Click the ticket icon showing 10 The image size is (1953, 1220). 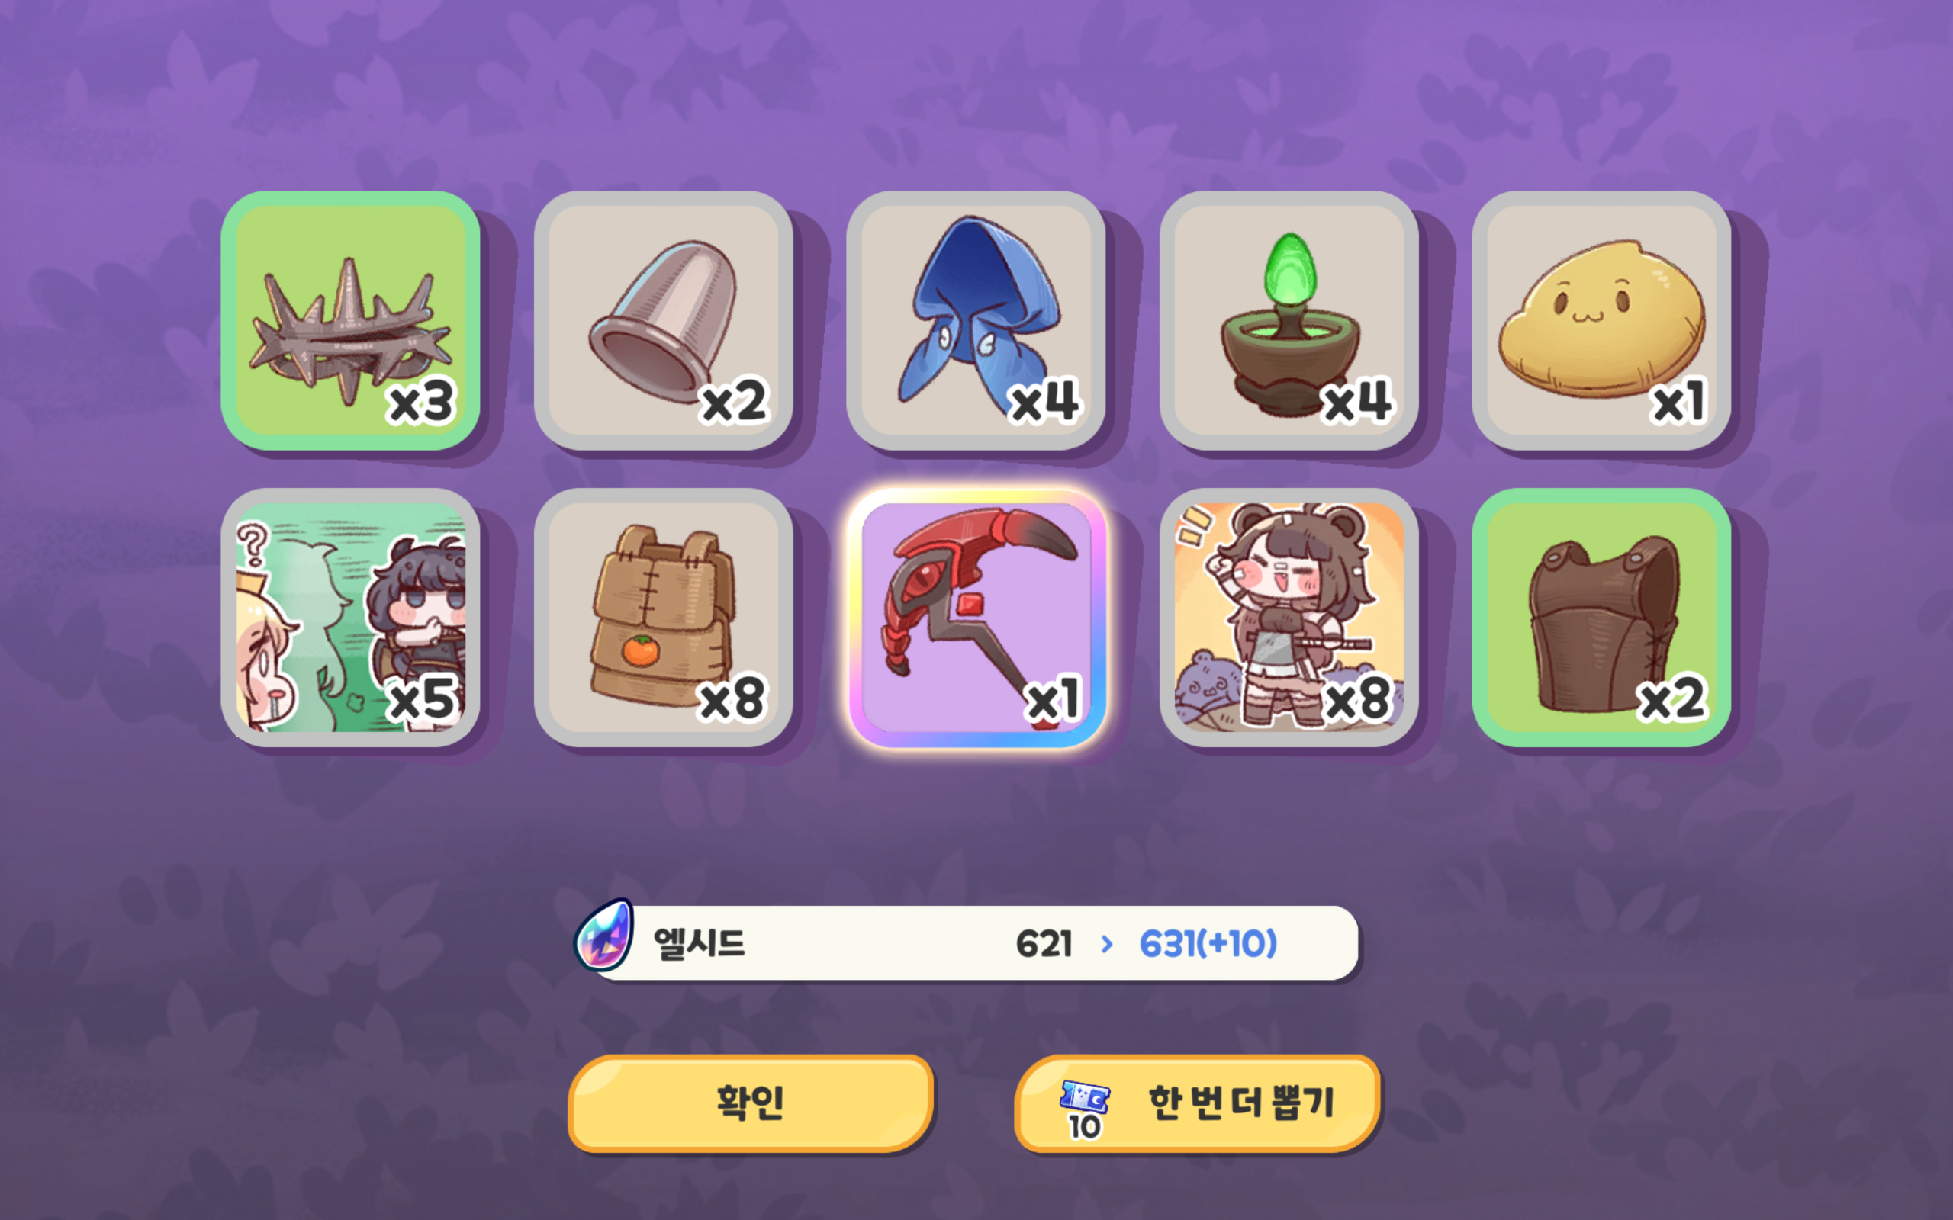click(x=1085, y=1109)
